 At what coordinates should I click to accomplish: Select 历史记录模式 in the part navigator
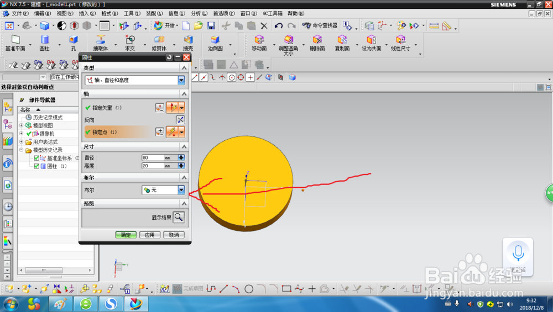click(x=48, y=117)
